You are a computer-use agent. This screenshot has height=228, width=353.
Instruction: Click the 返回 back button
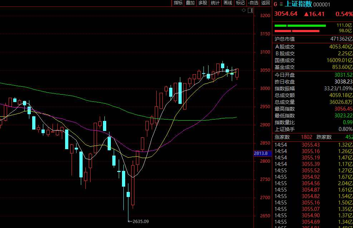tap(265, 3)
